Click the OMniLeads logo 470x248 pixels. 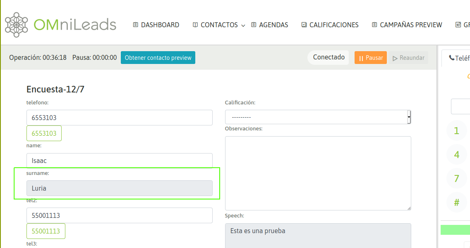pos(60,25)
